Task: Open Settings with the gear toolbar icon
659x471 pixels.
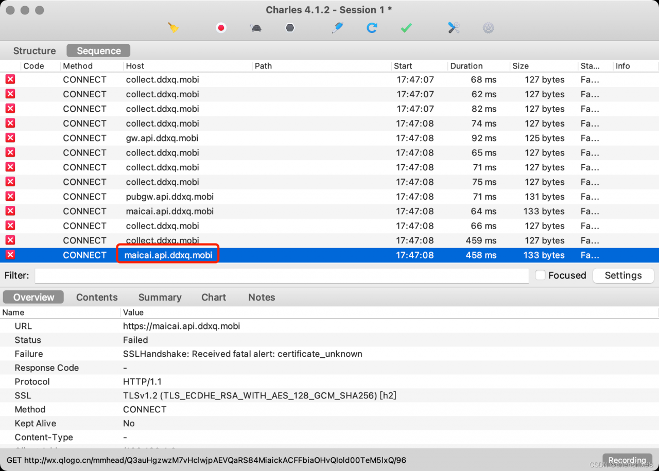Action: [x=488, y=28]
